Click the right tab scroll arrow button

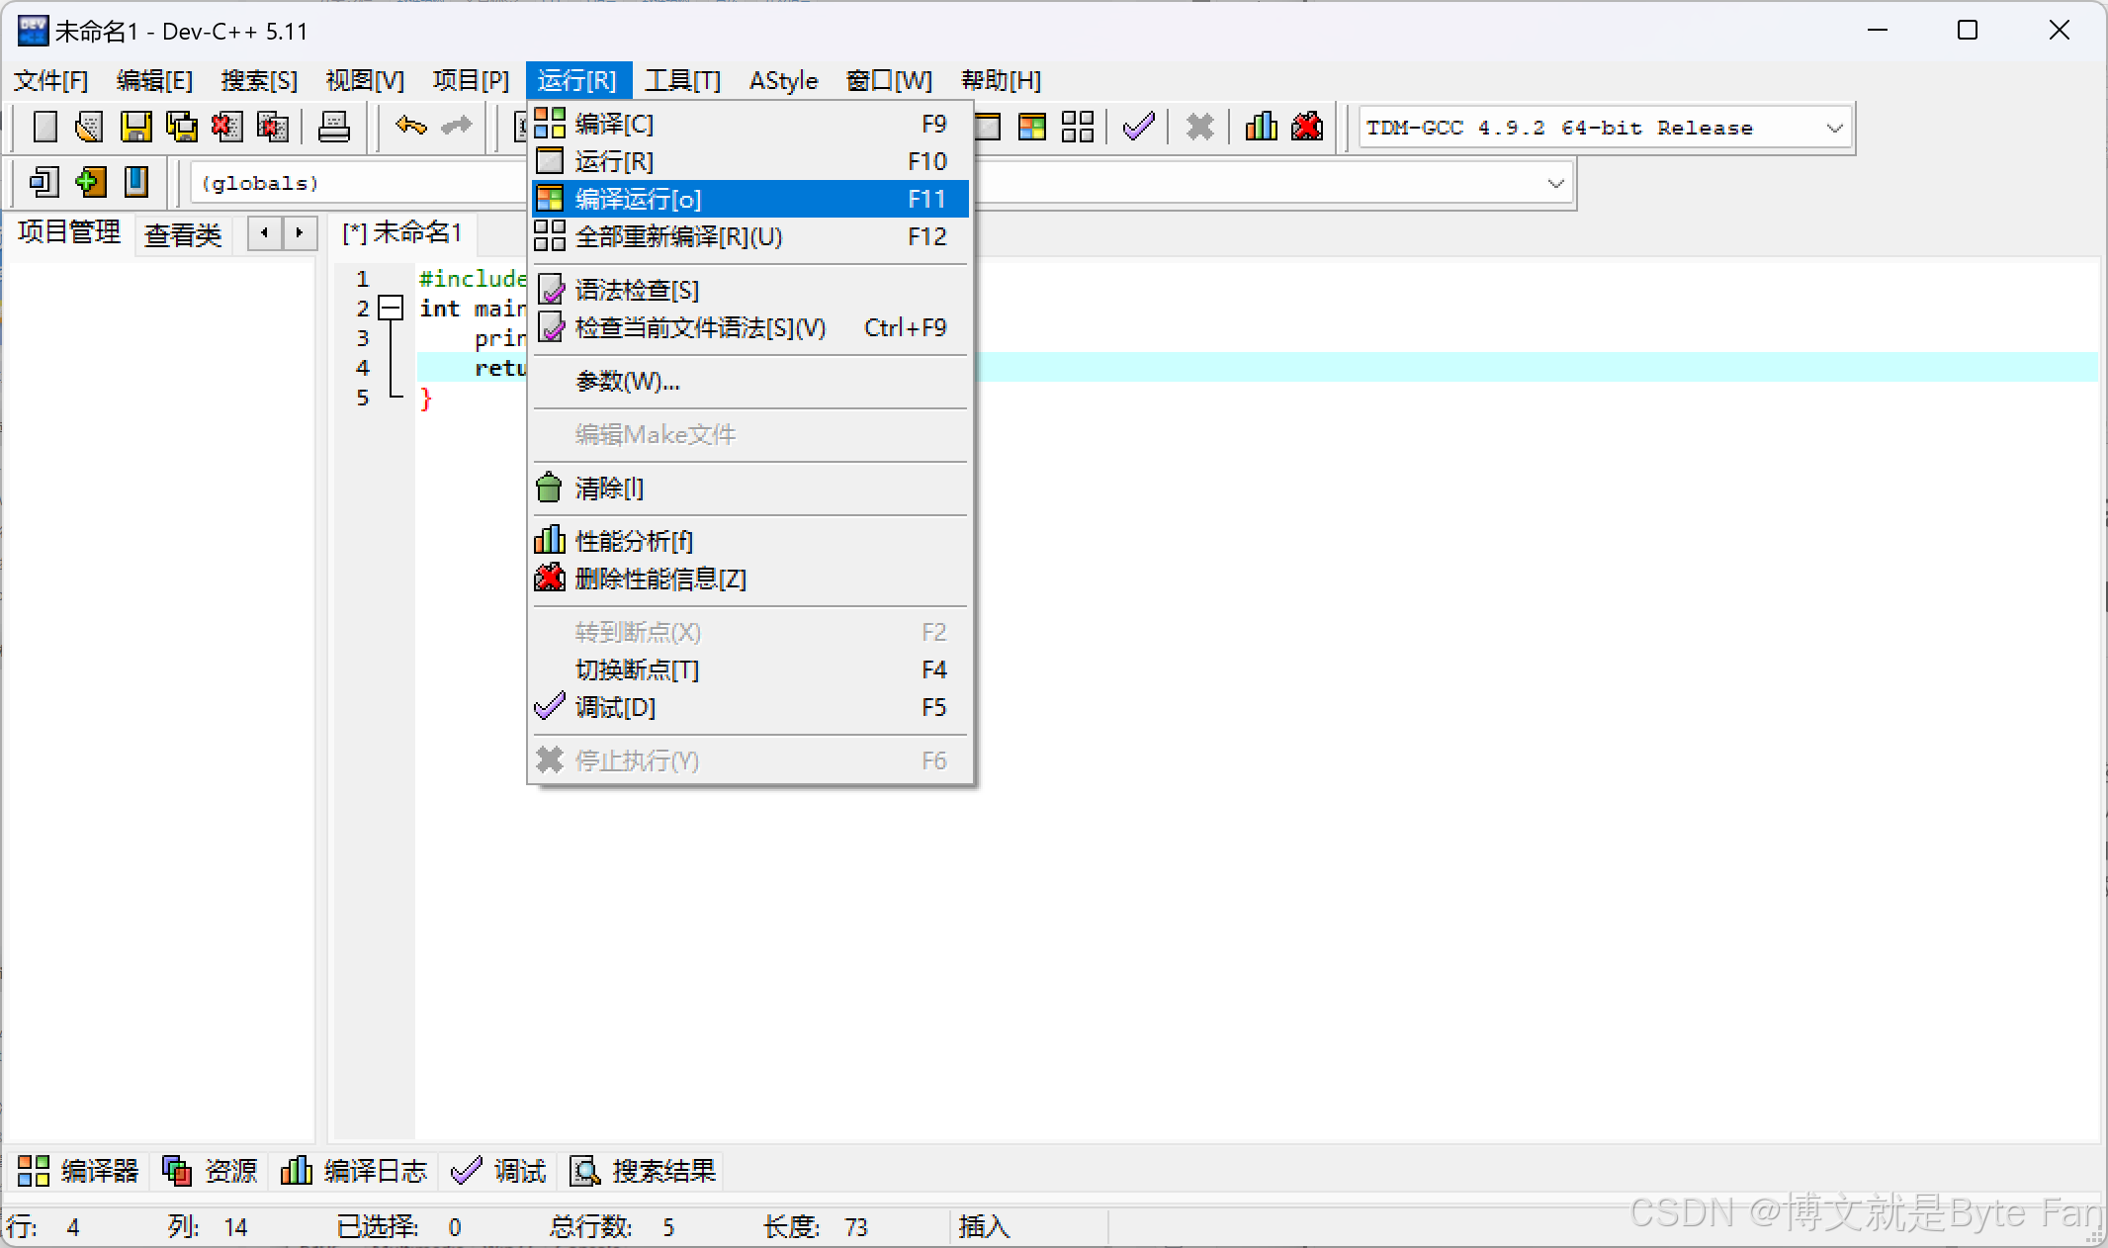pyautogui.click(x=299, y=233)
